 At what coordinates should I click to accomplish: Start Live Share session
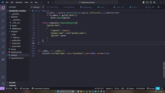coord(24,88)
